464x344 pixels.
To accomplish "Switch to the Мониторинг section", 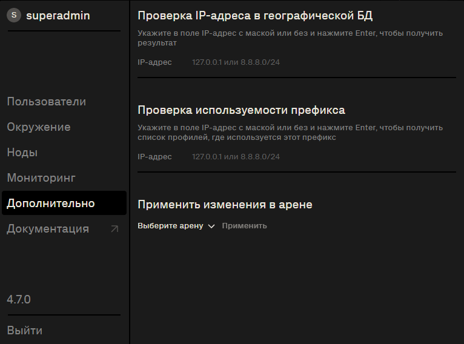I will tap(41, 178).
